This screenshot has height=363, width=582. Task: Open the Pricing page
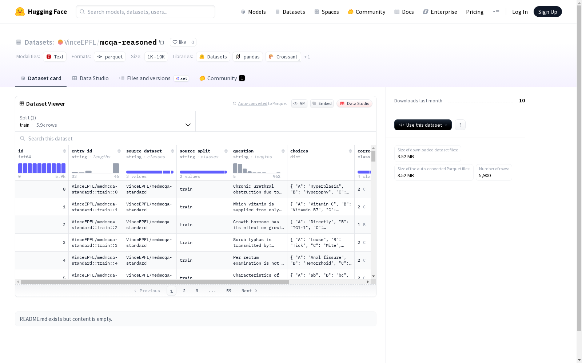[x=475, y=12]
